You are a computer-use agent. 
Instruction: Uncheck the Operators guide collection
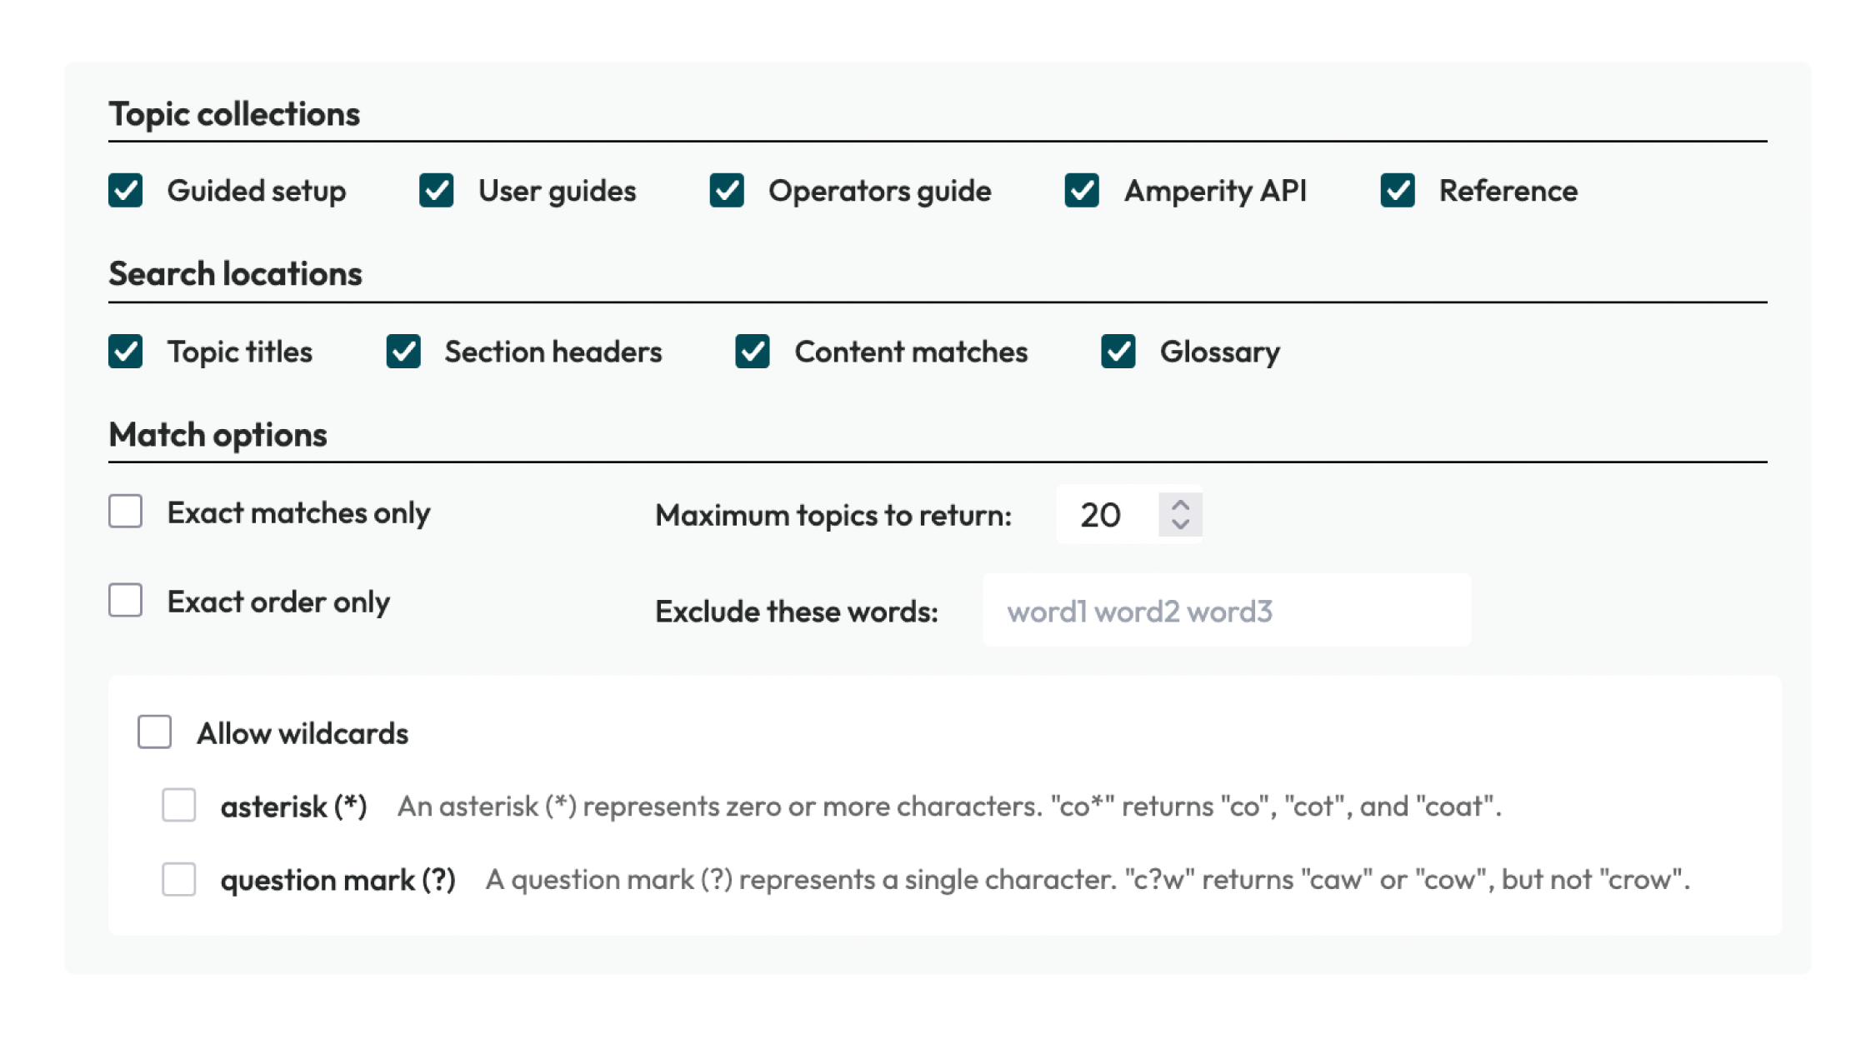point(728,191)
